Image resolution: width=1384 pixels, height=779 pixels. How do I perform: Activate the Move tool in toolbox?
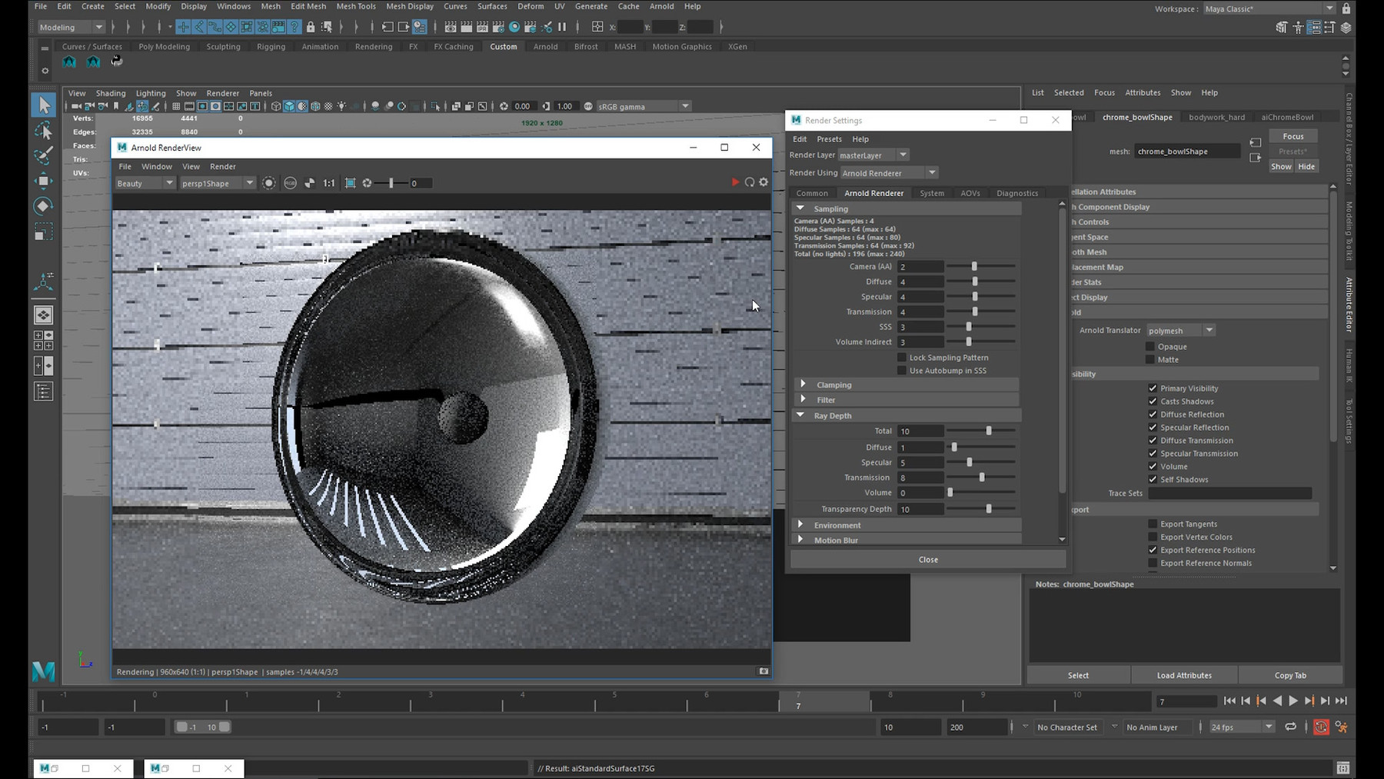pos(44,181)
